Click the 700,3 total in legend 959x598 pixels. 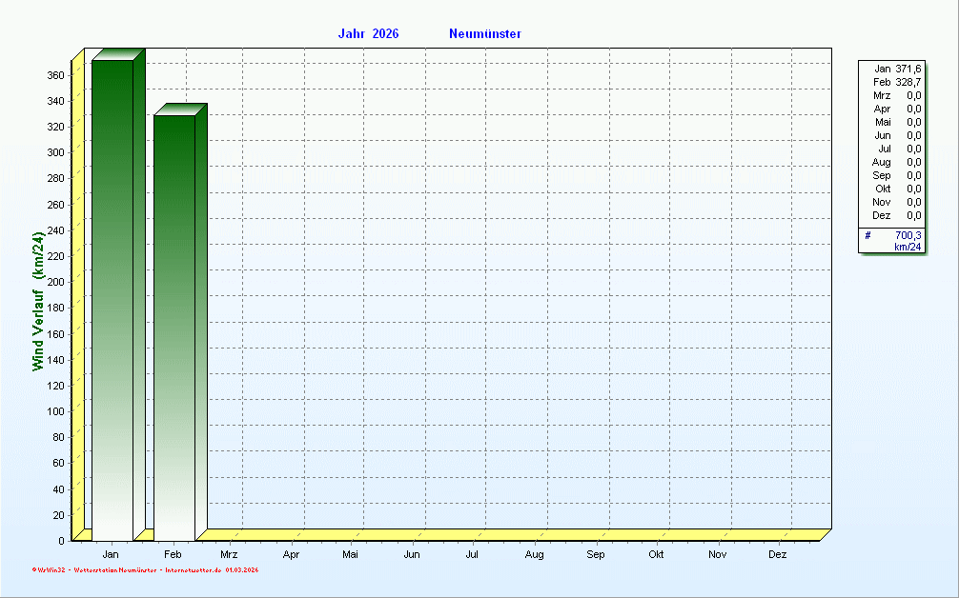(908, 235)
